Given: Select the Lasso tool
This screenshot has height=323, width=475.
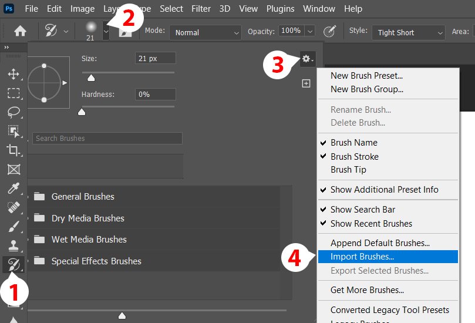Looking at the screenshot, I should (x=14, y=112).
